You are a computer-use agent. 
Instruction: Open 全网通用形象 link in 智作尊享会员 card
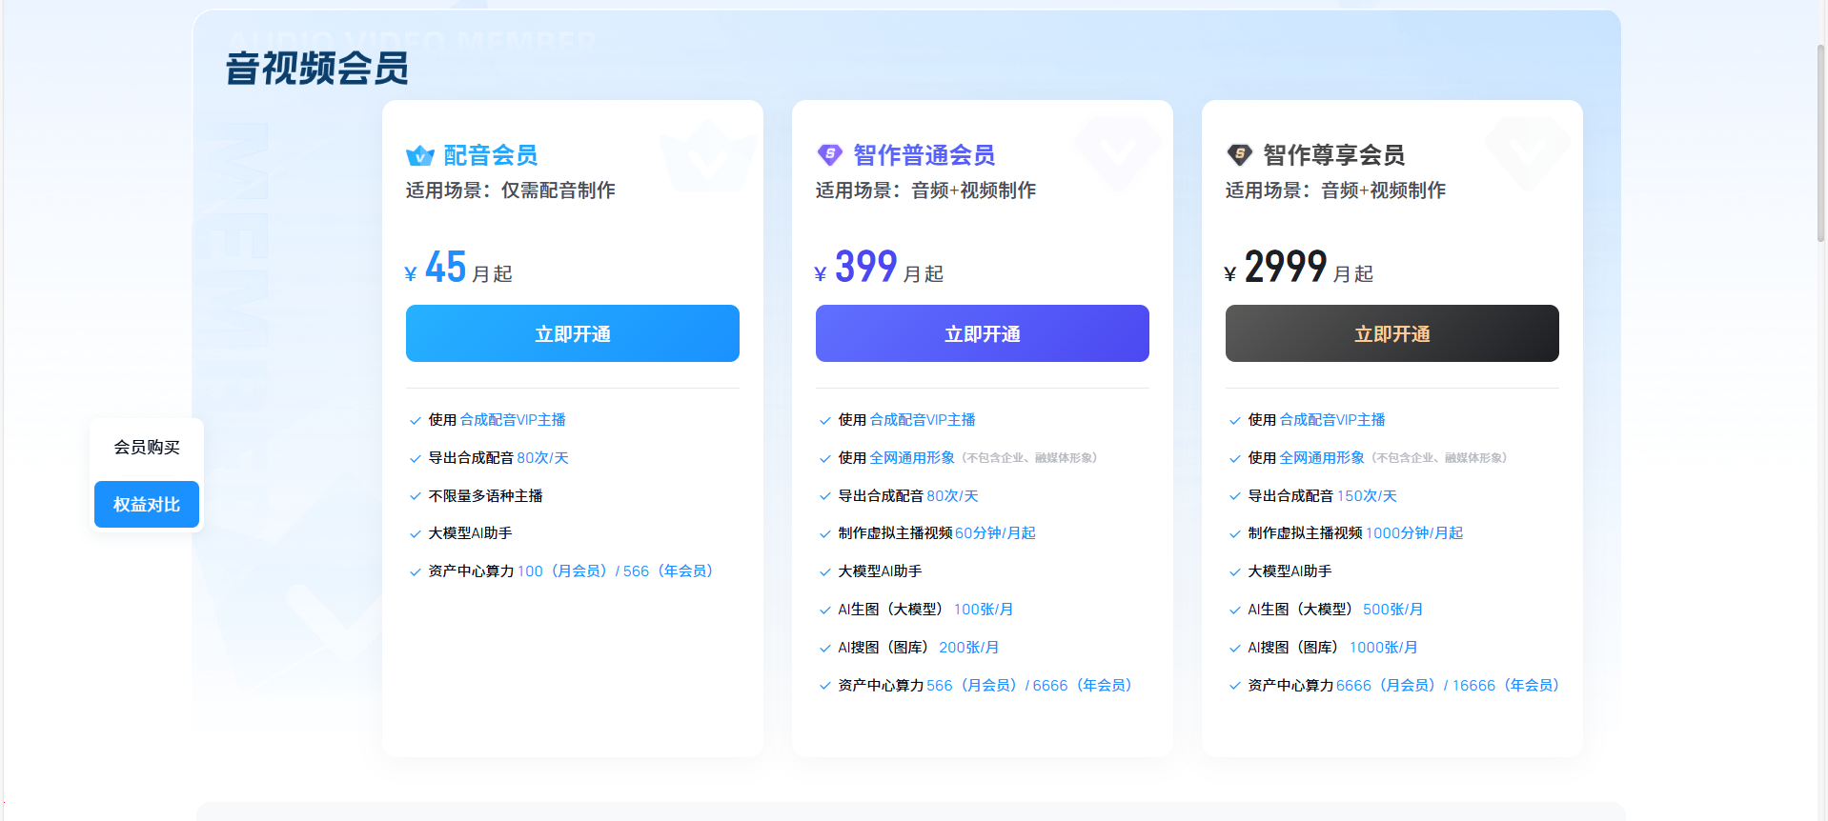coord(1322,458)
